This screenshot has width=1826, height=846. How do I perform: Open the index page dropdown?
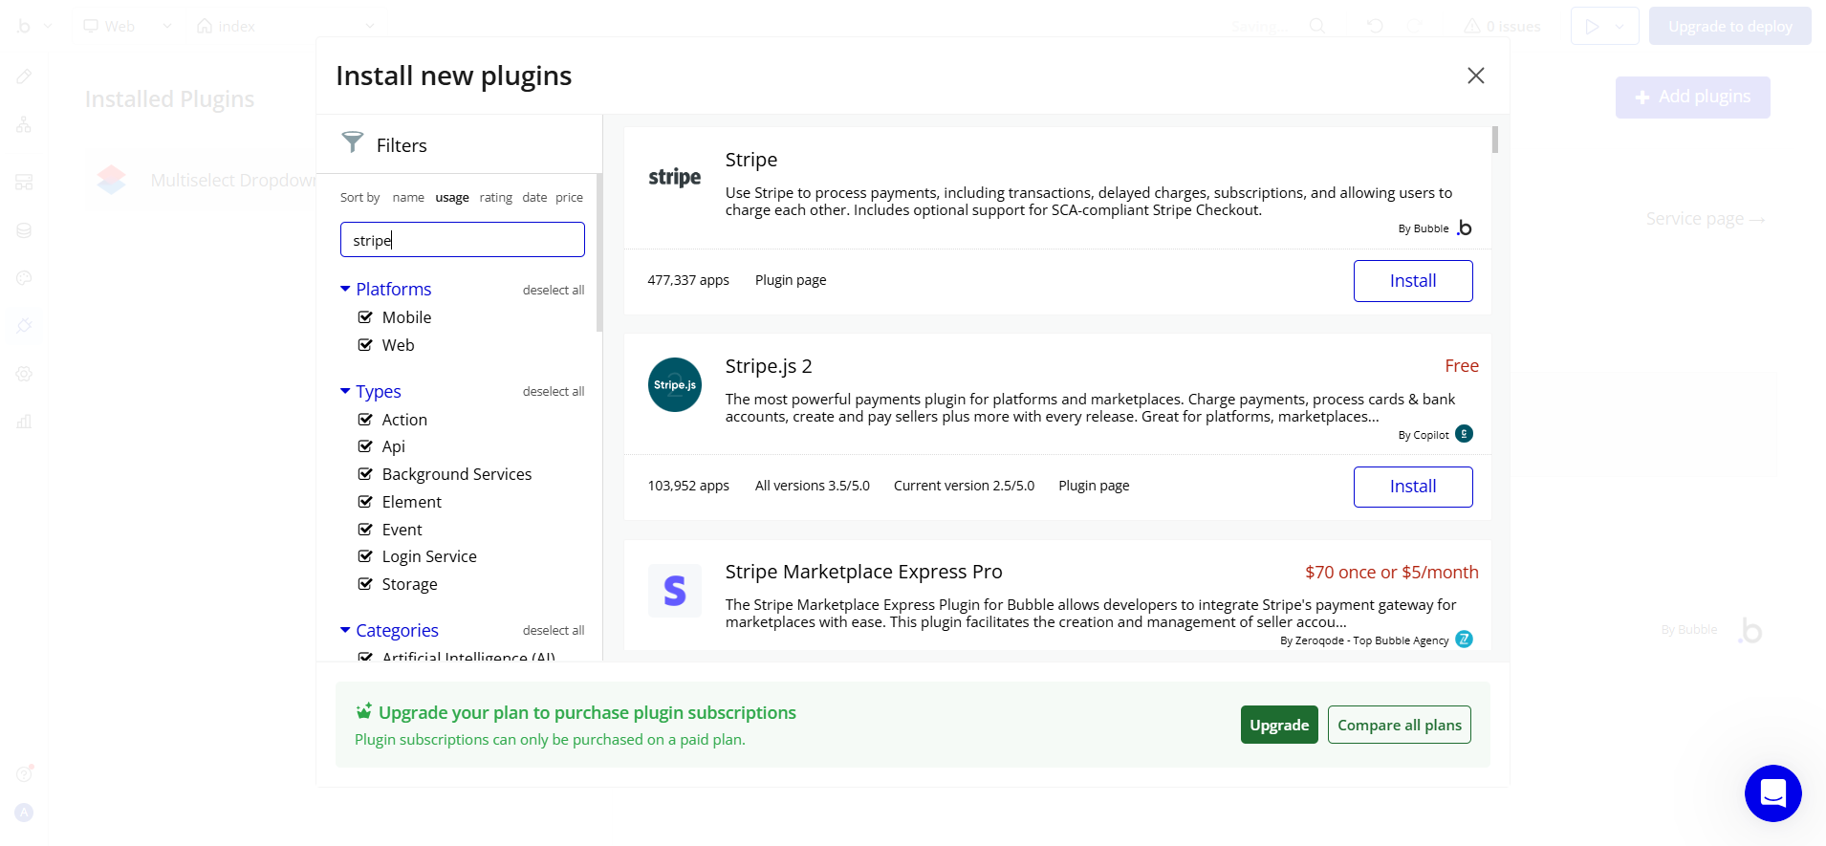[x=285, y=26]
